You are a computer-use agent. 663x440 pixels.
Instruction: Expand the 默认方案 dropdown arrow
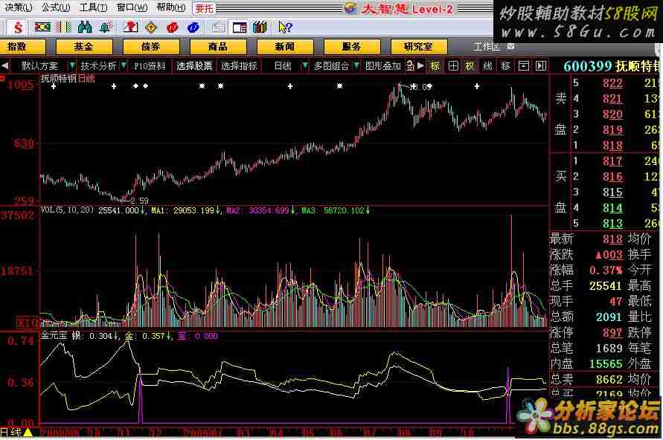pyautogui.click(x=72, y=65)
